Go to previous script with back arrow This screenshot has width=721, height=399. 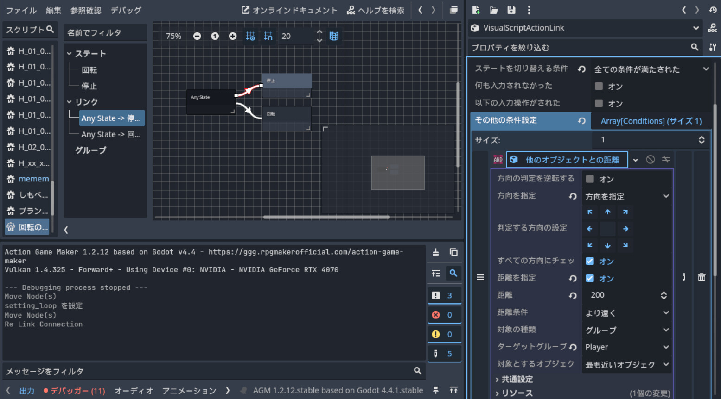pos(420,10)
